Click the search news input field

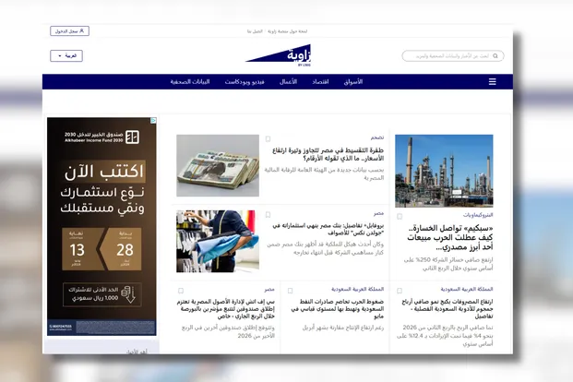[453, 56]
